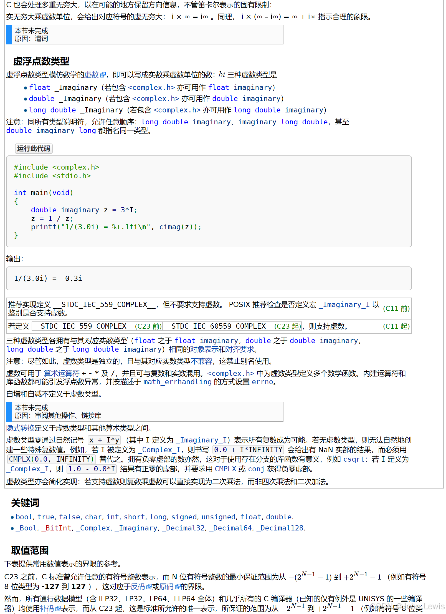The width and height of the screenshot is (446, 614).
Task: Open the 不兼容 link
Action: click(202, 361)
